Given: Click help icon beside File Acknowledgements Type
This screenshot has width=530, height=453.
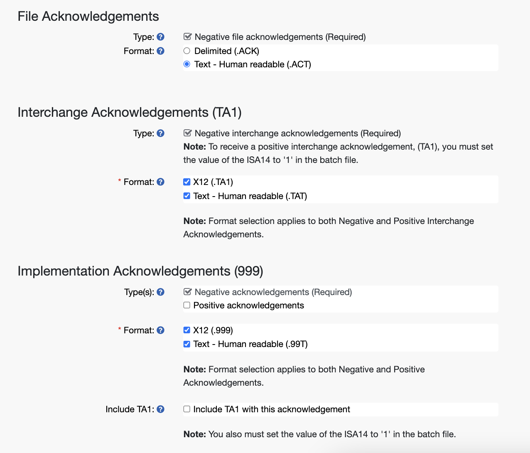Looking at the screenshot, I should (161, 37).
